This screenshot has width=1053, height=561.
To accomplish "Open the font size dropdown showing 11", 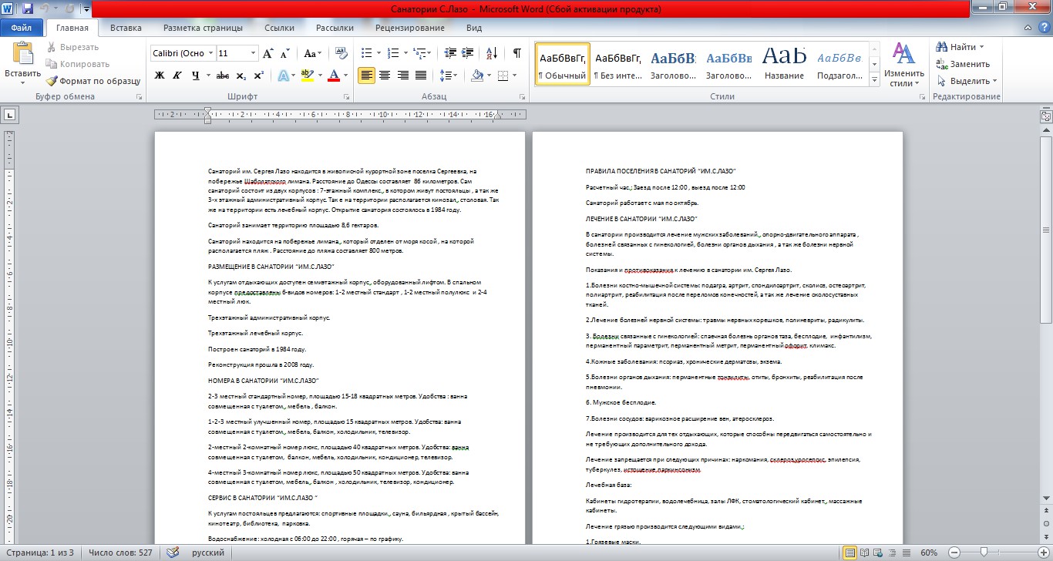I will 254,53.
